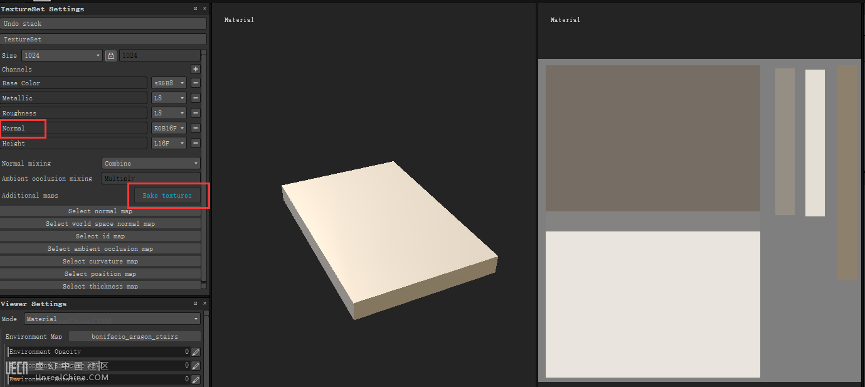This screenshot has width=865, height=387.
Task: Toggle the size ratio lock
Action: 110,55
